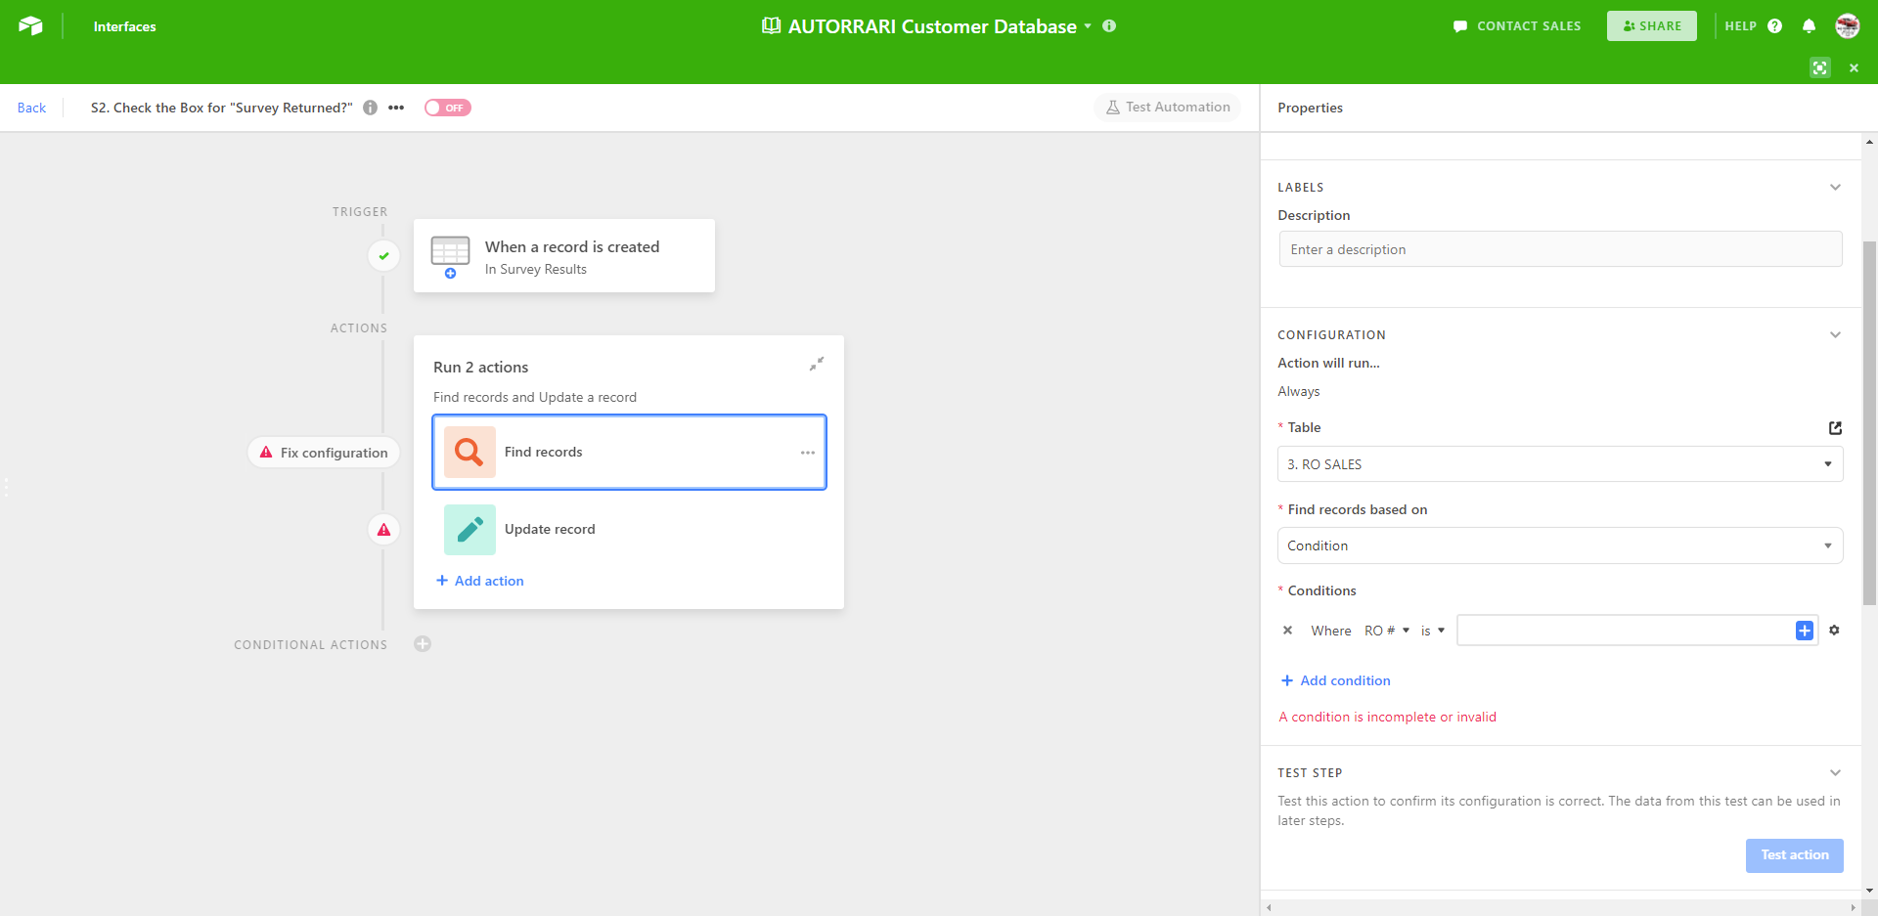Collapse the Labels section

tap(1835, 187)
